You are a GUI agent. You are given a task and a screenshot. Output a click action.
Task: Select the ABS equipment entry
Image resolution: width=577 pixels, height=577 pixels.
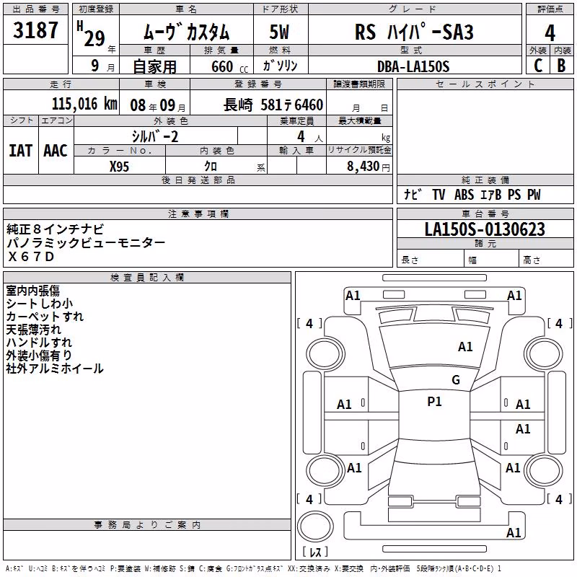tap(464, 194)
